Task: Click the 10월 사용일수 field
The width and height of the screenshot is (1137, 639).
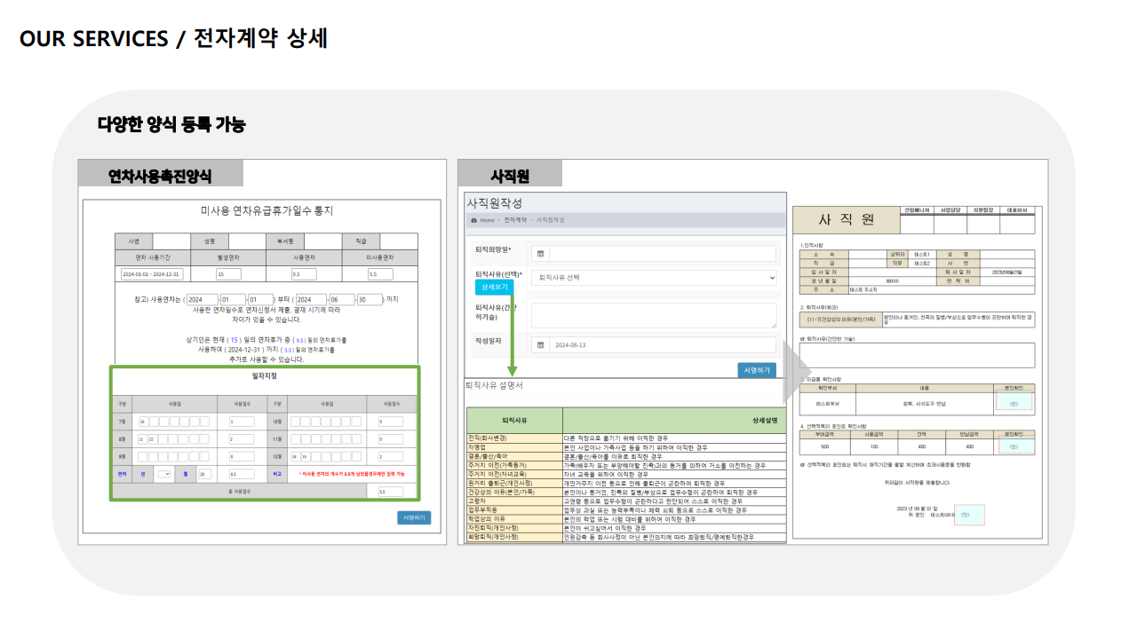Action: 390,422
